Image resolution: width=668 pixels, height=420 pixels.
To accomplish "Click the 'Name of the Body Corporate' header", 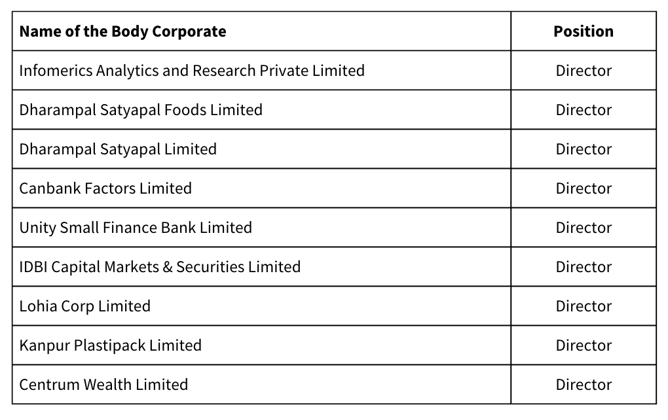I will coord(122,31).
